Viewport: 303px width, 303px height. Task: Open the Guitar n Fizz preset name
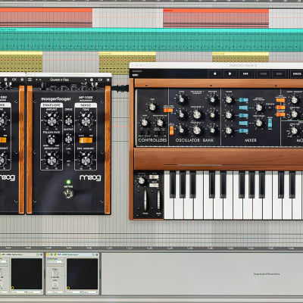pyautogui.click(x=59, y=80)
